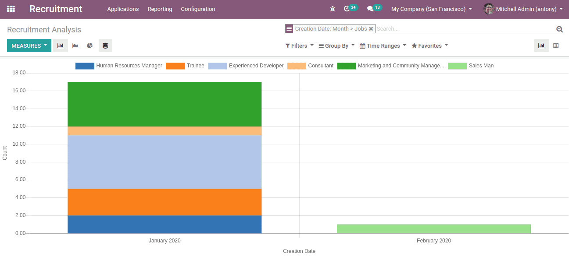Click the orange Trainee bar segment
This screenshot has height=256, width=569.
tap(165, 202)
